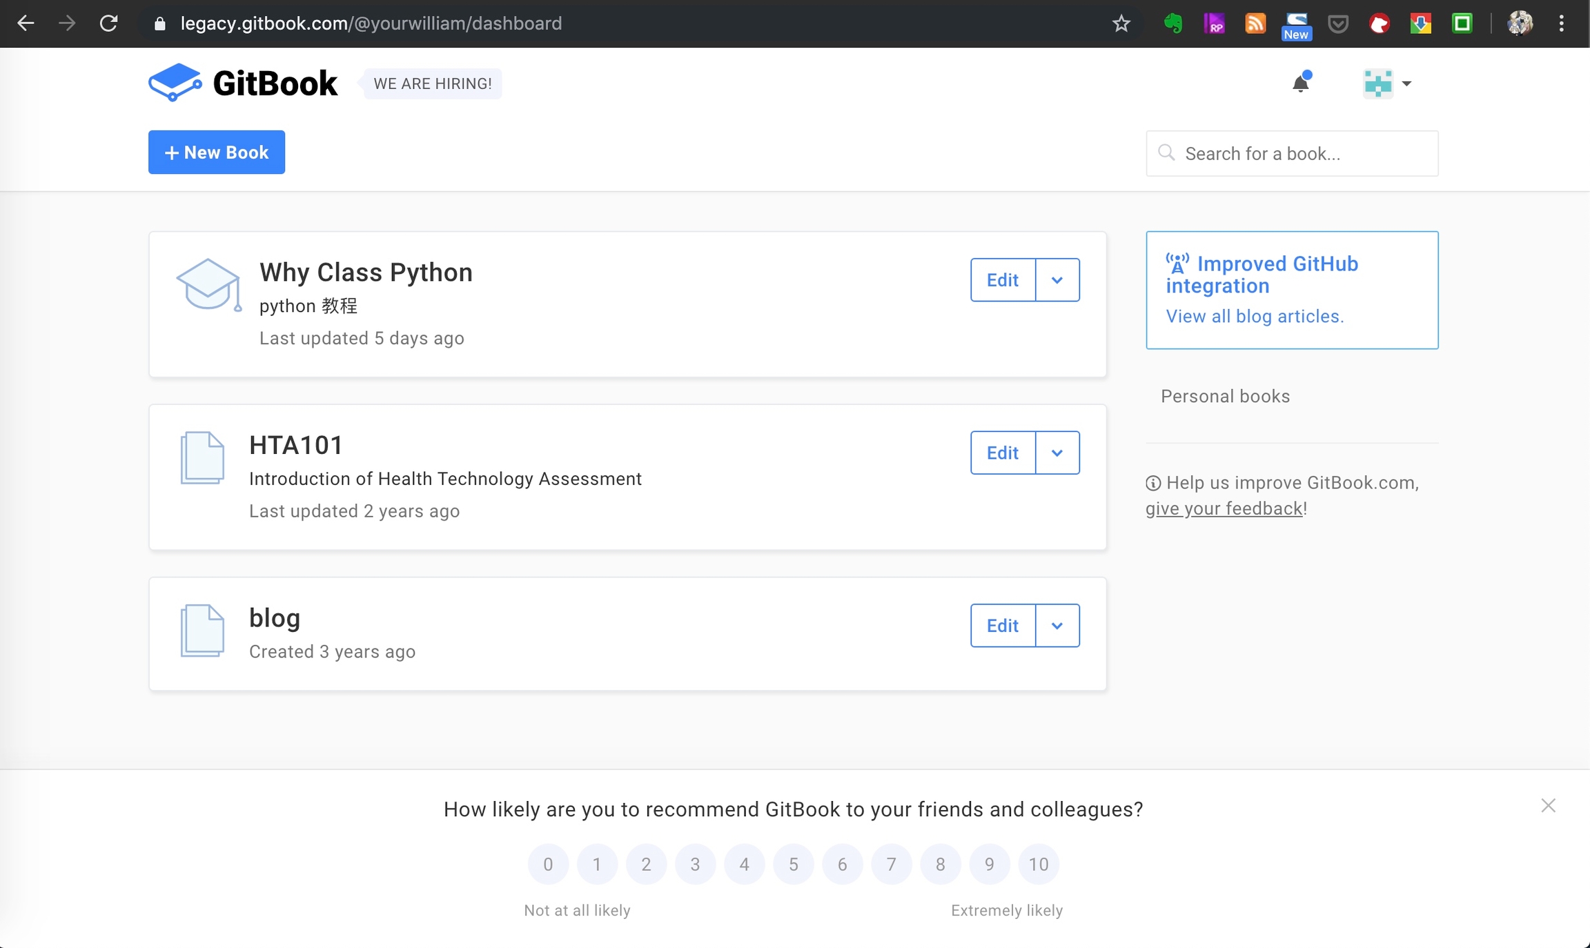Click the notifications bell icon
This screenshot has width=1590, height=948.
(x=1300, y=83)
